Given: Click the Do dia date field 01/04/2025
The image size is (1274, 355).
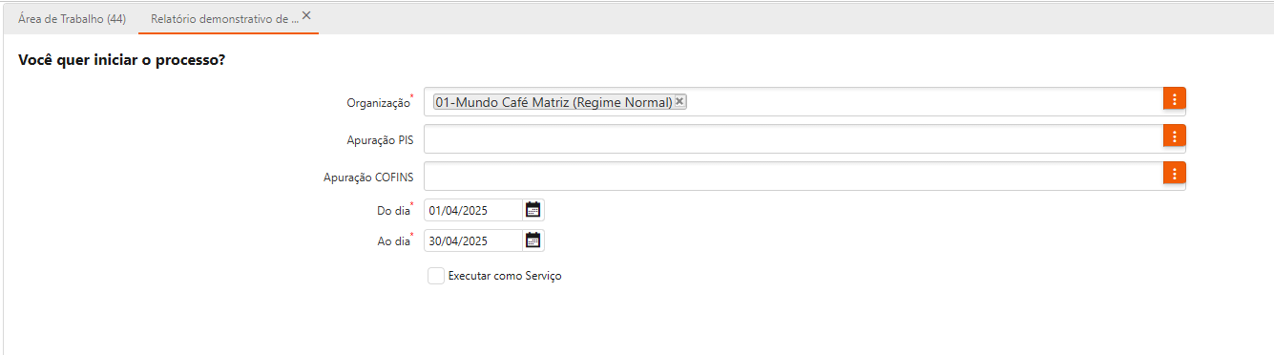Looking at the screenshot, I should point(474,211).
